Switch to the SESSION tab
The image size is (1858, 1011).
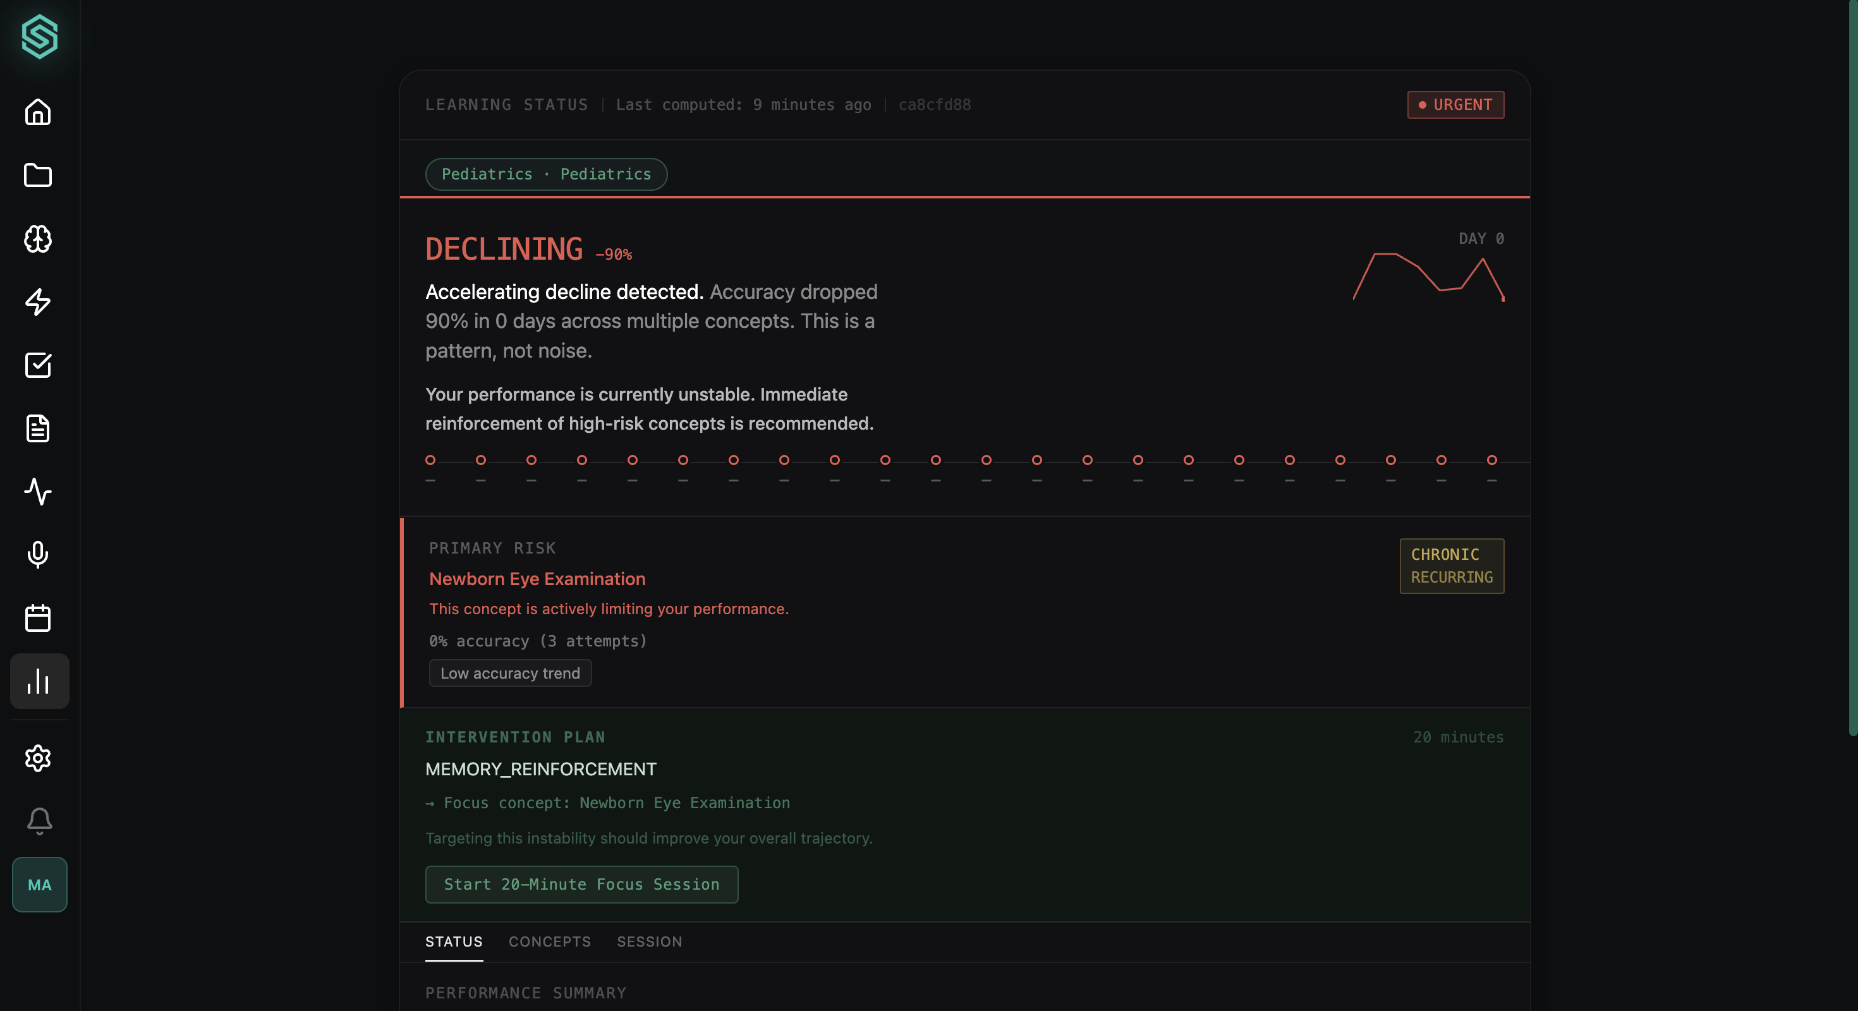(649, 941)
